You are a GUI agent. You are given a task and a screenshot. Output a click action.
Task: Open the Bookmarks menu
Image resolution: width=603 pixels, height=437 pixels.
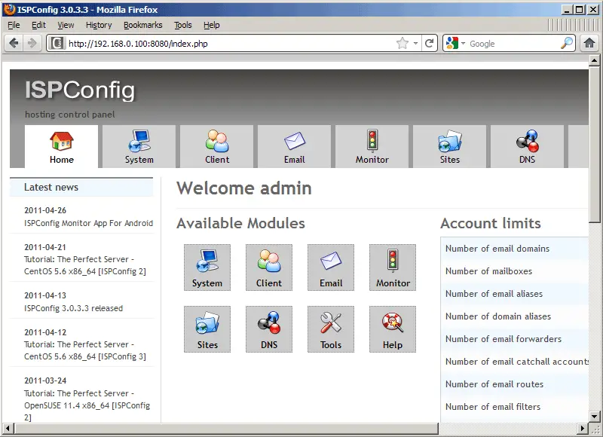click(142, 25)
